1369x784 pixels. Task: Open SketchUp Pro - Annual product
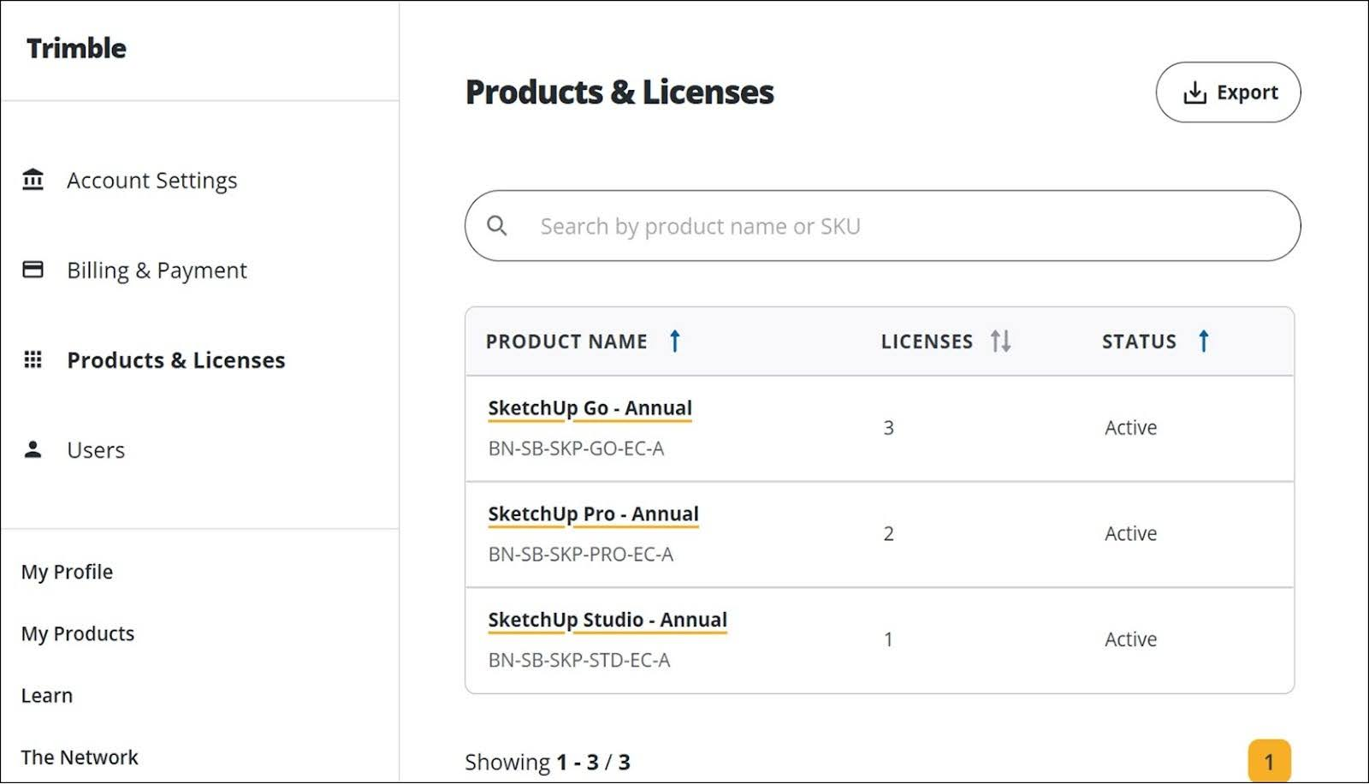click(x=593, y=514)
